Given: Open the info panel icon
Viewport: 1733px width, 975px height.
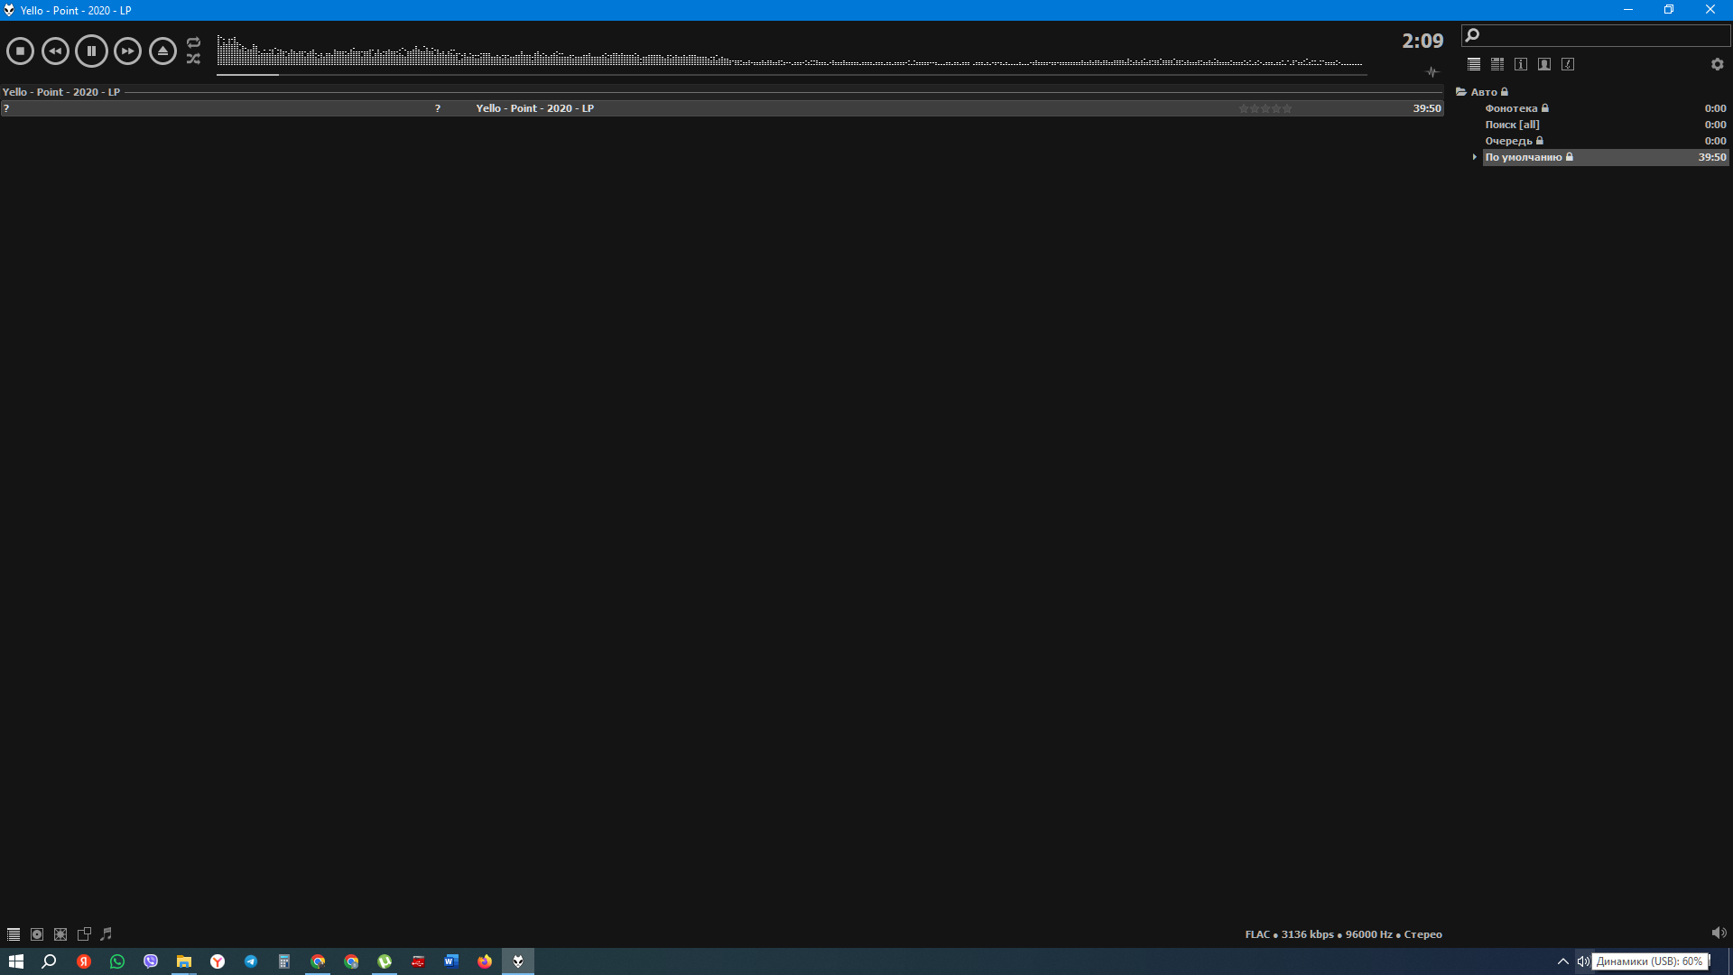Looking at the screenshot, I should click(1521, 64).
